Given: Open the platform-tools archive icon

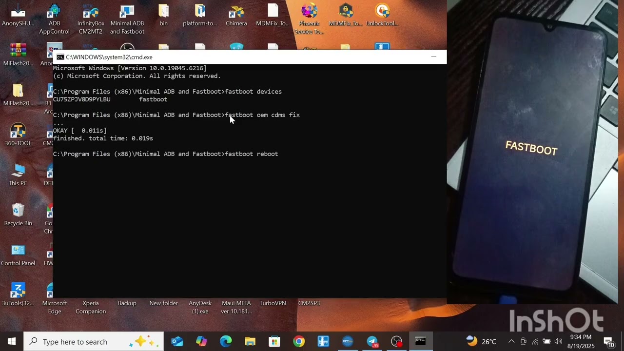Looking at the screenshot, I should click(200, 15).
